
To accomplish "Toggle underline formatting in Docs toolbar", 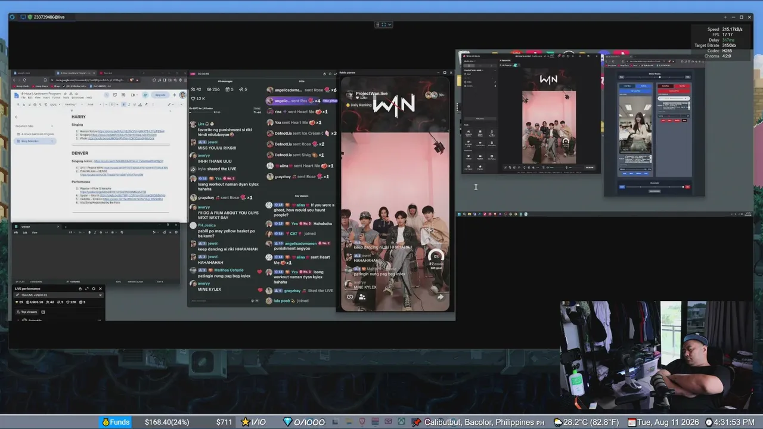I will 135,105.
